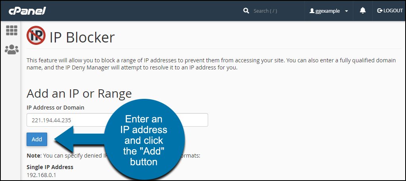Click the logout arrow icon
Screen dimensions: 406x181
coord(380,11)
